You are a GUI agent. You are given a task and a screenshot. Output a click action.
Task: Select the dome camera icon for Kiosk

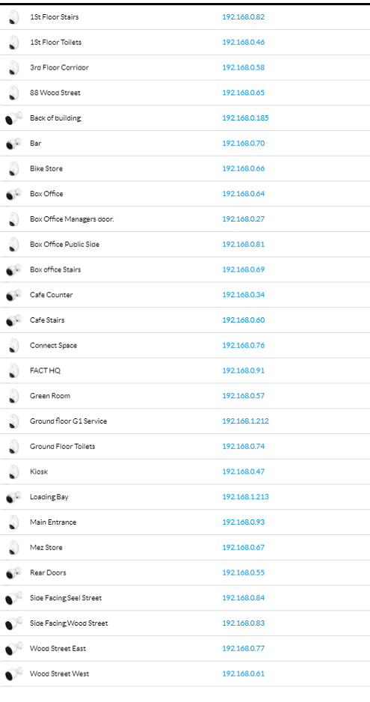(14, 472)
